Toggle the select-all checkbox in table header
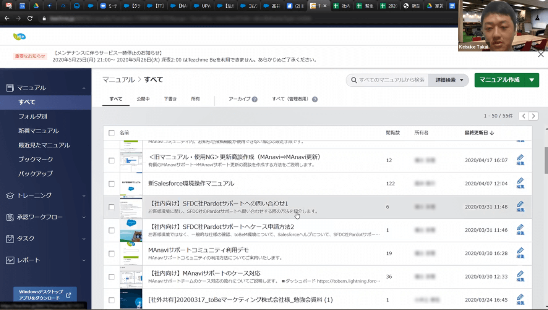Screen dimensions: 548x310 (x=112, y=133)
